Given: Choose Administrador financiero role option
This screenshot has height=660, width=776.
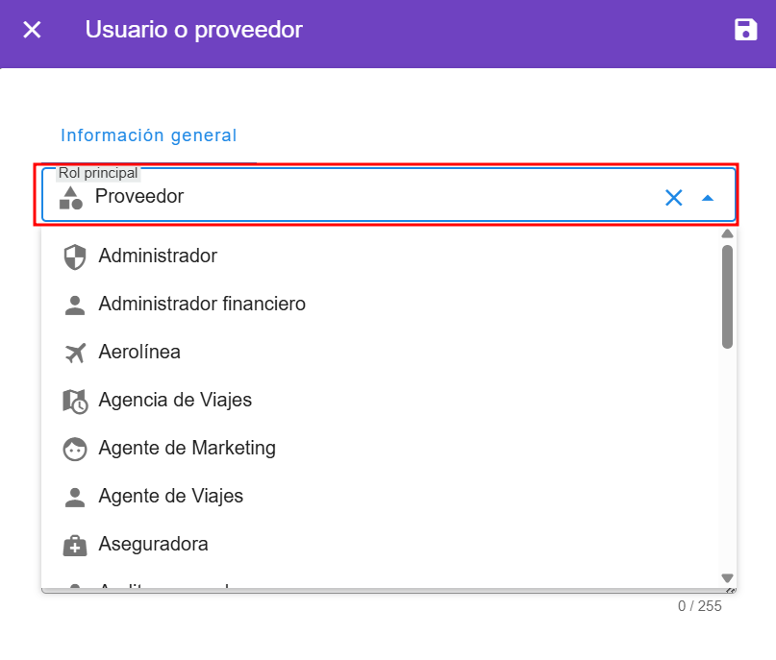Looking at the screenshot, I should pyautogui.click(x=202, y=305).
